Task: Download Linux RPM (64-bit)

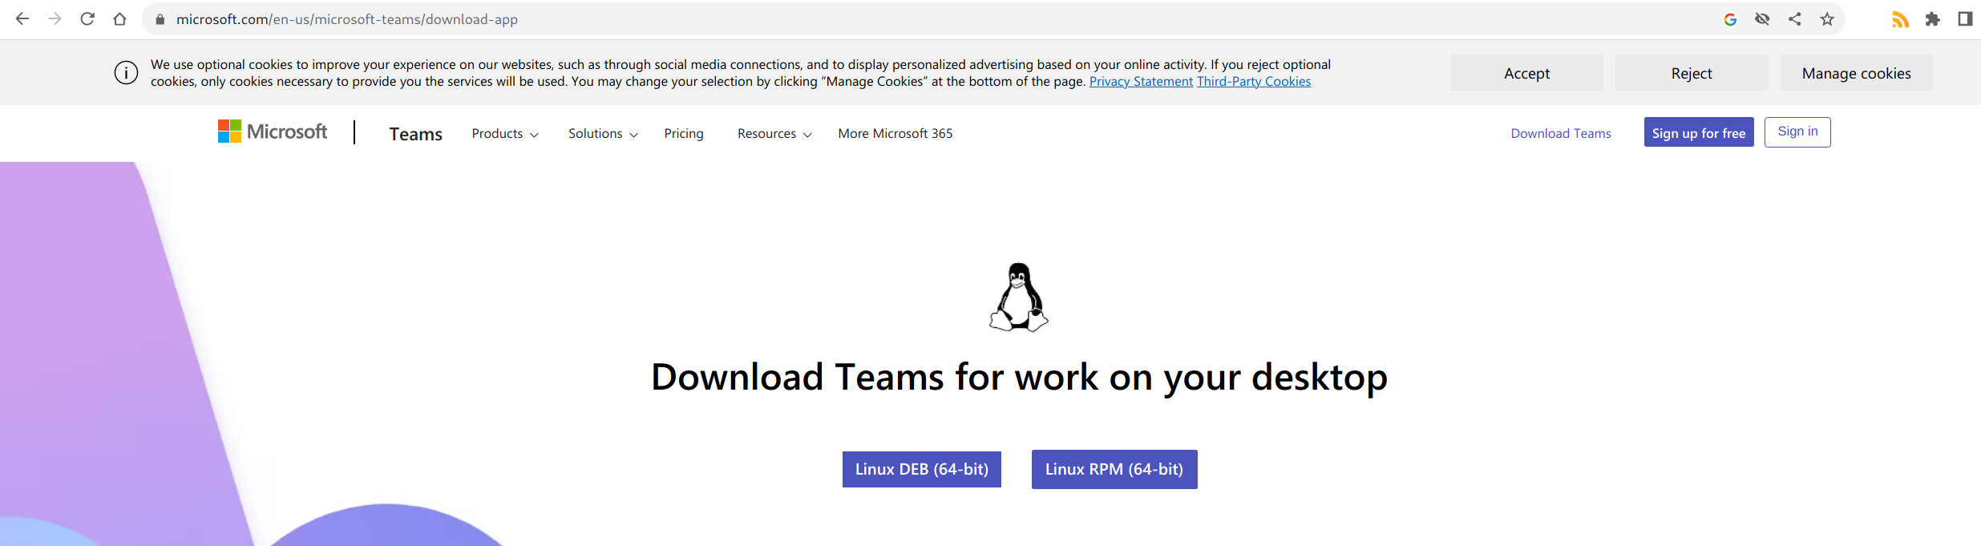Action: point(1114,469)
